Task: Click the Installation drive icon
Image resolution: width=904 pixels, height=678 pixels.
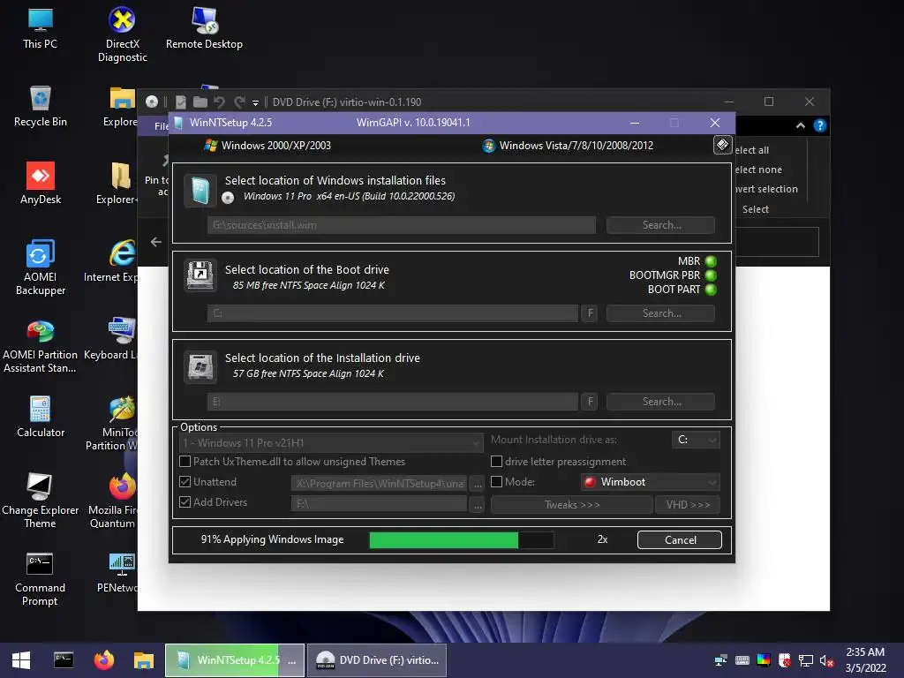Action: [x=200, y=366]
